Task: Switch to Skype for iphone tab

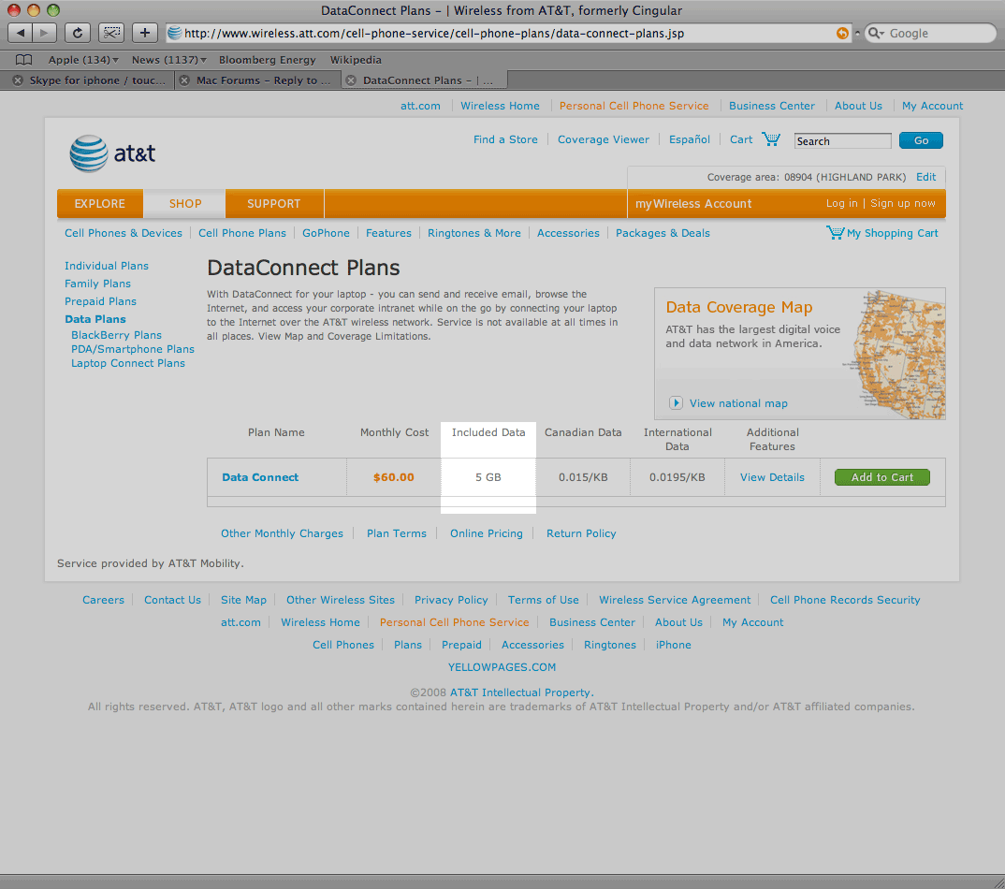Action: (96, 80)
